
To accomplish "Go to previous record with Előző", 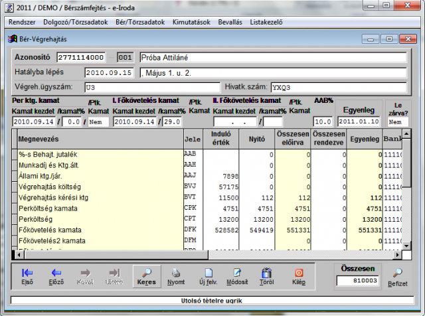I will (56, 276).
